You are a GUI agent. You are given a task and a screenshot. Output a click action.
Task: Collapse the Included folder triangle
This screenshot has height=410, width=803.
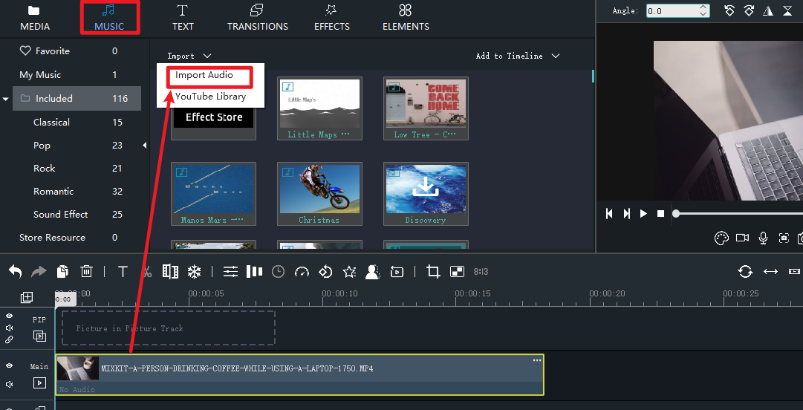tap(6, 99)
